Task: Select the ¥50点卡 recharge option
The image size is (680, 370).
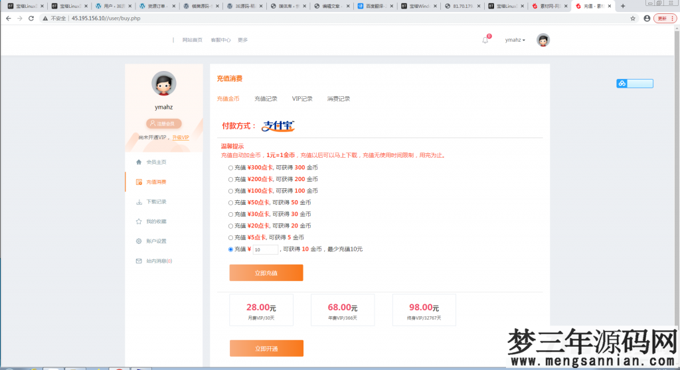Action: pos(230,203)
